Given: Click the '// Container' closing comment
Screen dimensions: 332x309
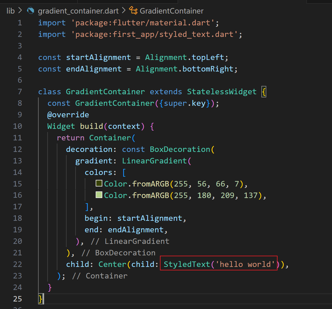Looking at the screenshot, I should tap(100, 276).
